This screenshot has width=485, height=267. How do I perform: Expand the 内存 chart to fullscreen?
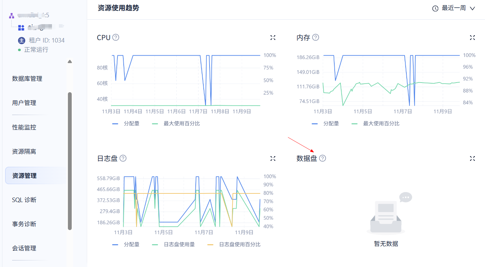tap(472, 38)
